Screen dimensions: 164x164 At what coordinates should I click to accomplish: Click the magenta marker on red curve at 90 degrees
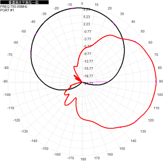click(156, 82)
